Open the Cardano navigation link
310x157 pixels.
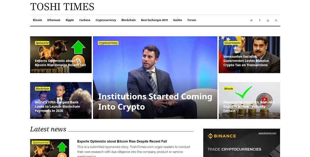[85, 20]
